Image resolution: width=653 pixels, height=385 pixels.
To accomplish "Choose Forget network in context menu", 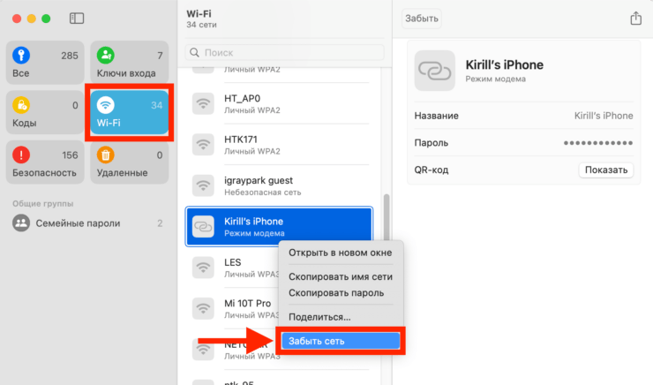I will point(340,340).
